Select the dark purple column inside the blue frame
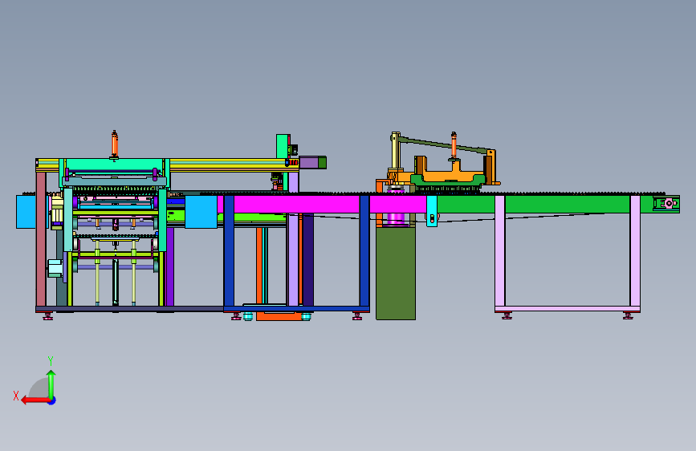Viewport: 696px width, 451px height. 308,260
